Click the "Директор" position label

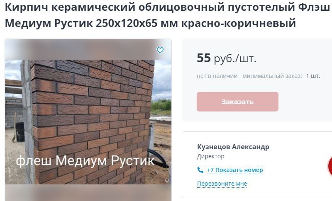point(211,156)
